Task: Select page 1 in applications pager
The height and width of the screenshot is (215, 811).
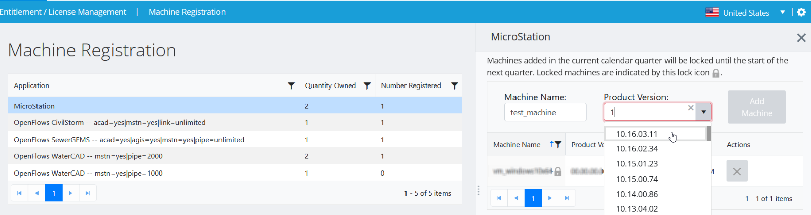Action: pos(54,193)
